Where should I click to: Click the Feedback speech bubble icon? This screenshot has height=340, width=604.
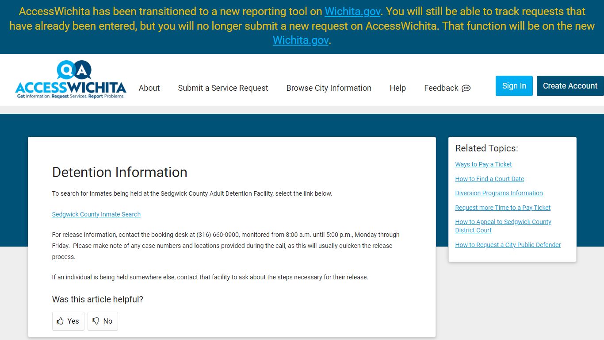point(466,88)
